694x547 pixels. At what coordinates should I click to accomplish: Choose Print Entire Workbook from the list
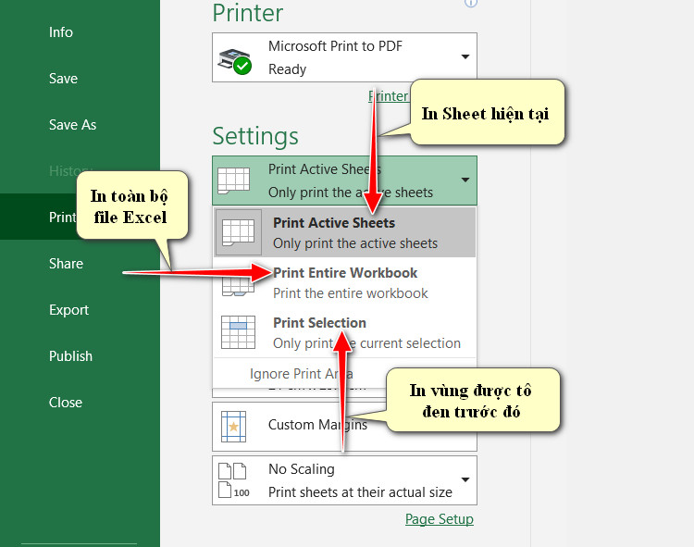coord(344,283)
